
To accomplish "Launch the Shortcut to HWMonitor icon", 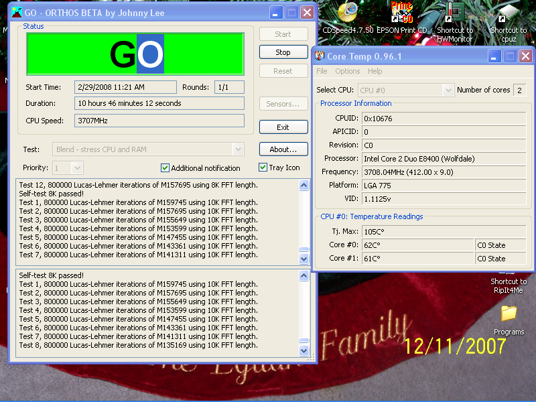I will (455, 13).
